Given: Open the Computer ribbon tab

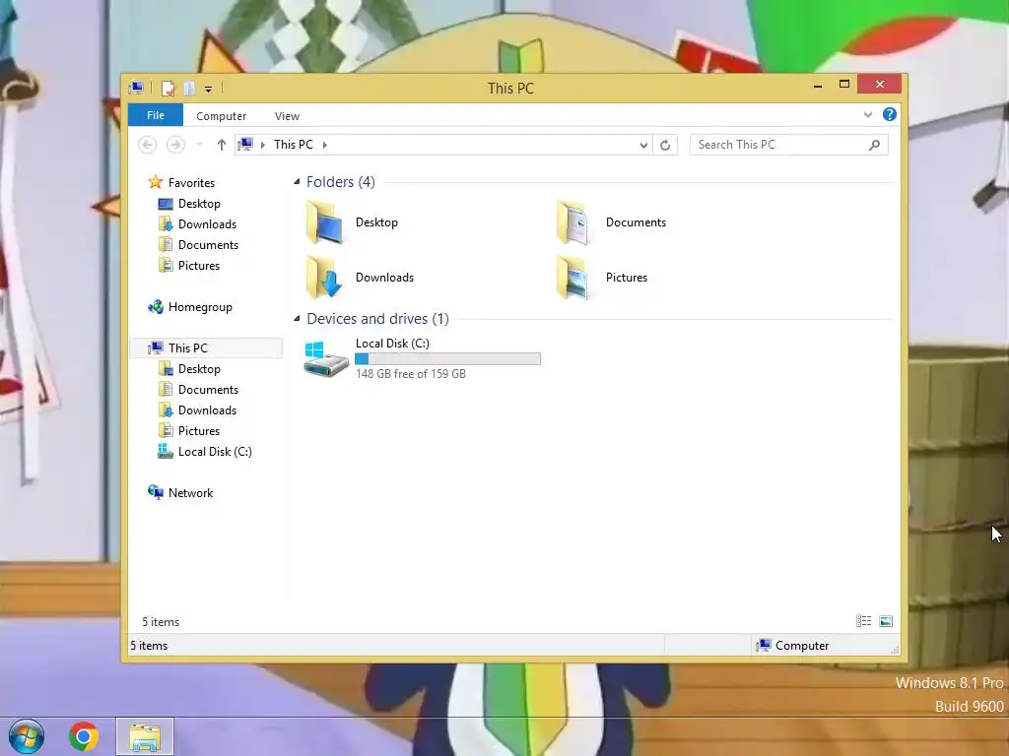Looking at the screenshot, I should click(x=221, y=116).
